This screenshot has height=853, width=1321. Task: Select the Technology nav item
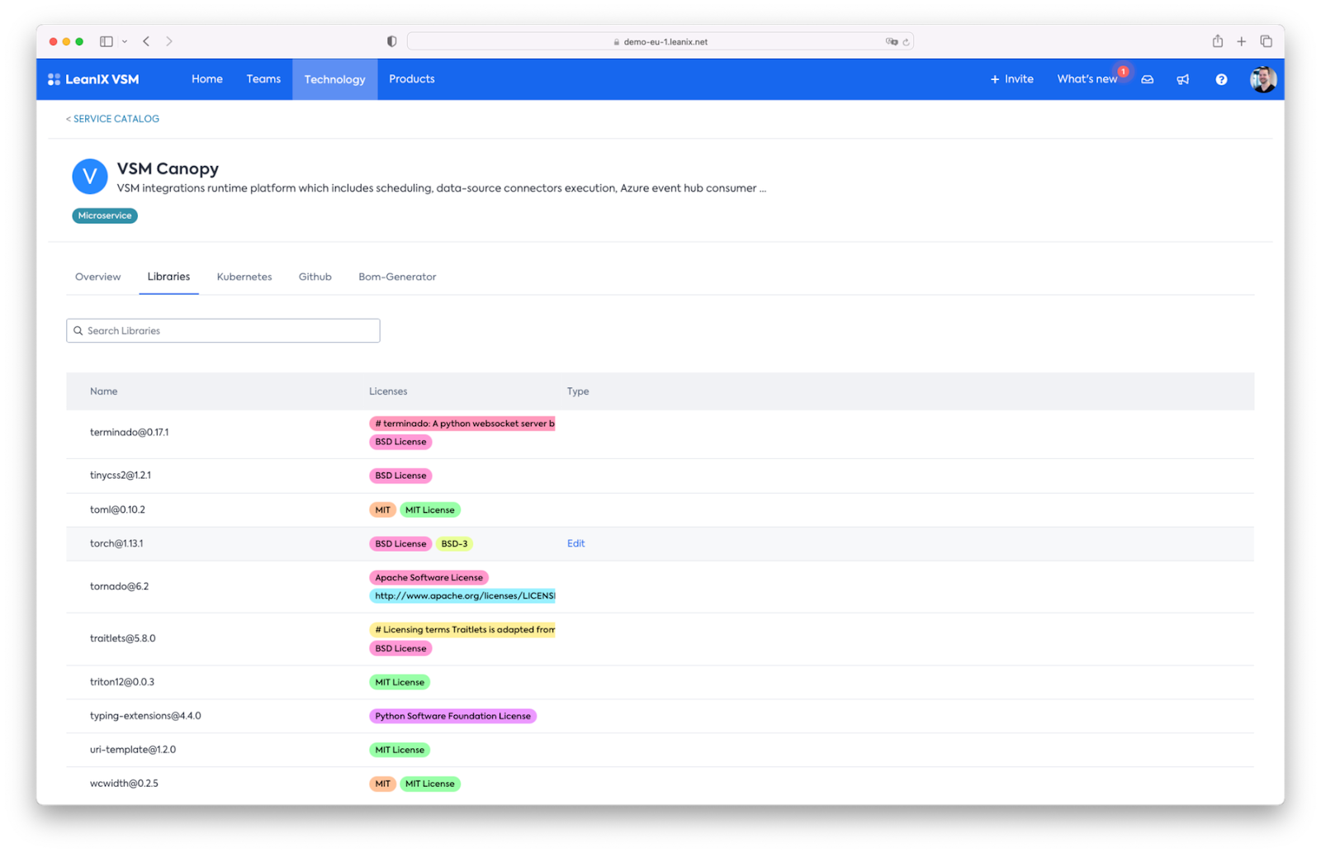(x=334, y=79)
